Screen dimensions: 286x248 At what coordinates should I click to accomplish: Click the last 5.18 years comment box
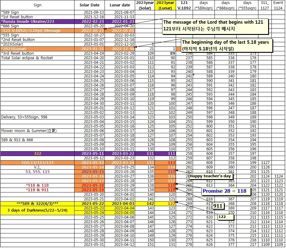click(227, 45)
